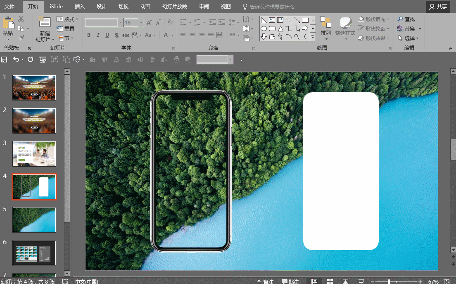Select the oval shape in shapes gallery
The image size is (456, 284).
tap(264, 29)
